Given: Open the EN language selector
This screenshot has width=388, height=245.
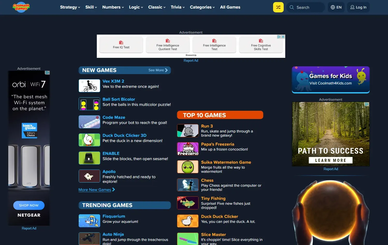Looking at the screenshot, I should coord(336,7).
